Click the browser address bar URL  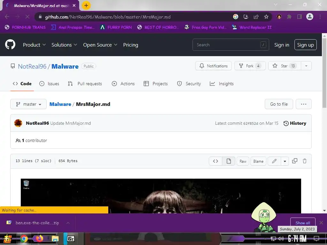[108, 17]
